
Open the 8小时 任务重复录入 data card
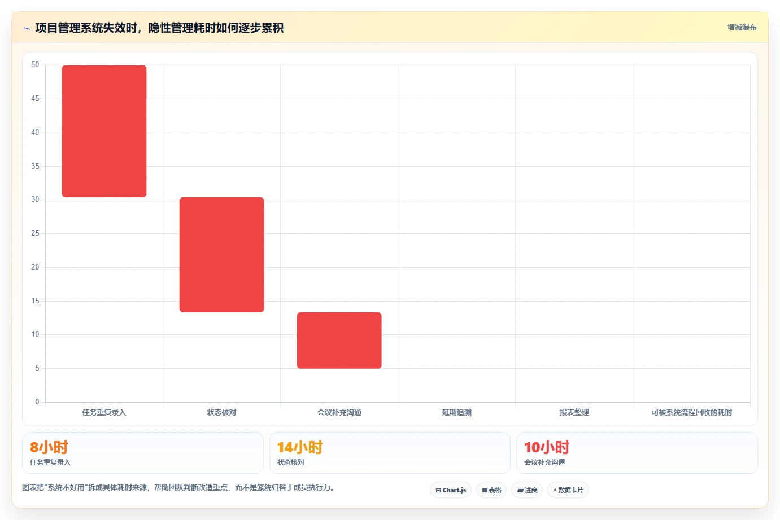[x=143, y=453]
